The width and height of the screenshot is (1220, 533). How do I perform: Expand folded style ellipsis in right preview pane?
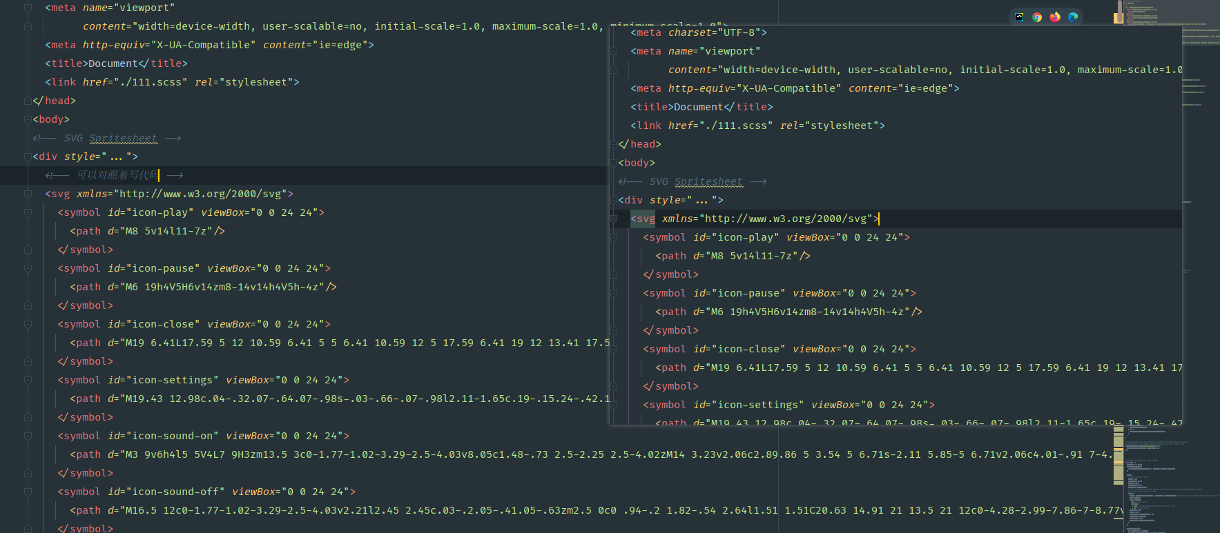(x=701, y=201)
